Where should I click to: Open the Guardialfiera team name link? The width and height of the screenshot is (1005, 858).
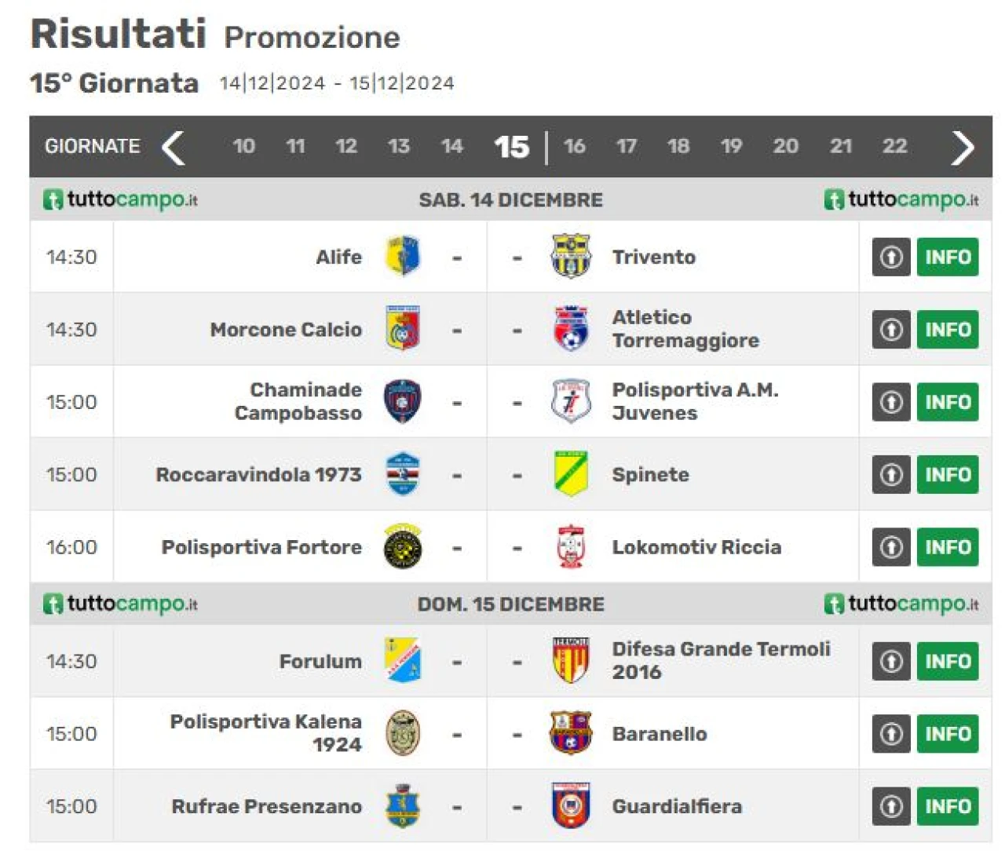point(677,806)
